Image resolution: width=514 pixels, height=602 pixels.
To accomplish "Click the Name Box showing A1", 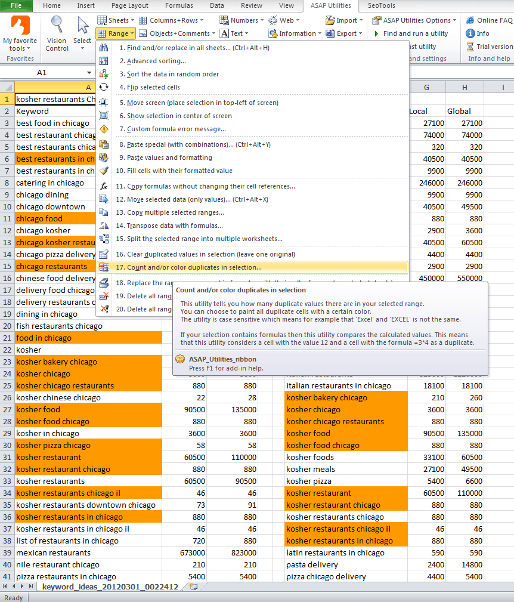I will click(x=42, y=73).
